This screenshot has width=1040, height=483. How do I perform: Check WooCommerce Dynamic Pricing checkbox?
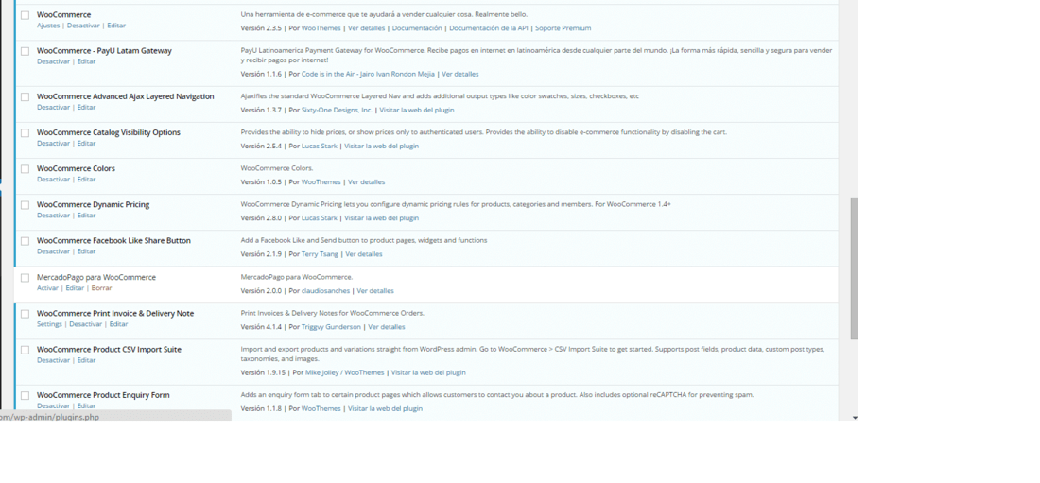click(25, 205)
